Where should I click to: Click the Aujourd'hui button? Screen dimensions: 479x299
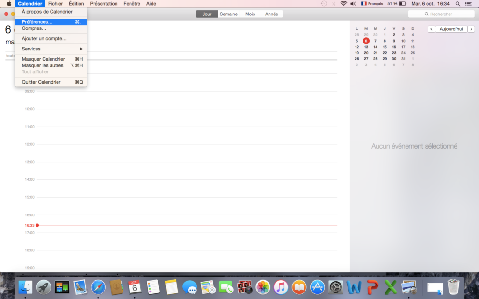coord(451,29)
